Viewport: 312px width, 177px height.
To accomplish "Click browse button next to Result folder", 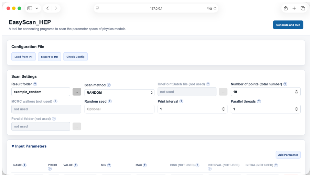I will pos(77,92).
